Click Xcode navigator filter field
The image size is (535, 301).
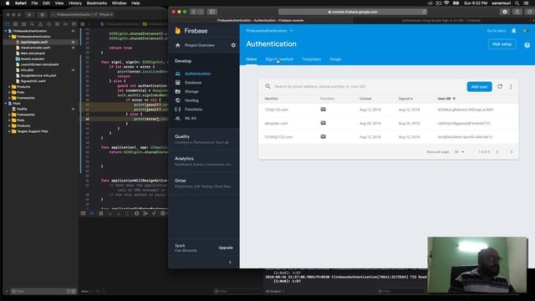[x=39, y=291]
